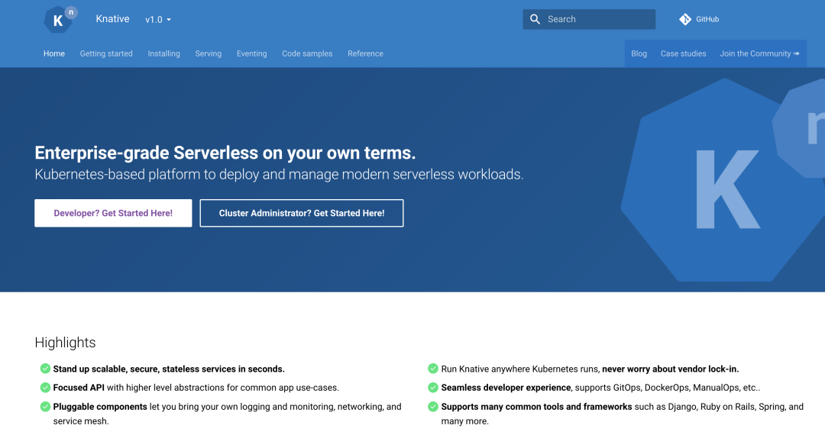
Task: Click green check icon beside 'Pluggable components'
Action: point(45,407)
